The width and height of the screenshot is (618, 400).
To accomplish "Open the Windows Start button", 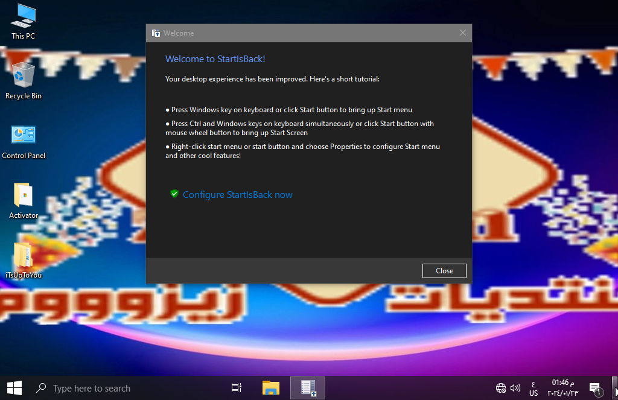I will pyautogui.click(x=14, y=388).
